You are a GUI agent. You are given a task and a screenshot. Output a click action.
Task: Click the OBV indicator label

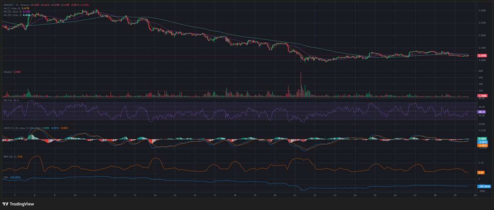point(5,177)
